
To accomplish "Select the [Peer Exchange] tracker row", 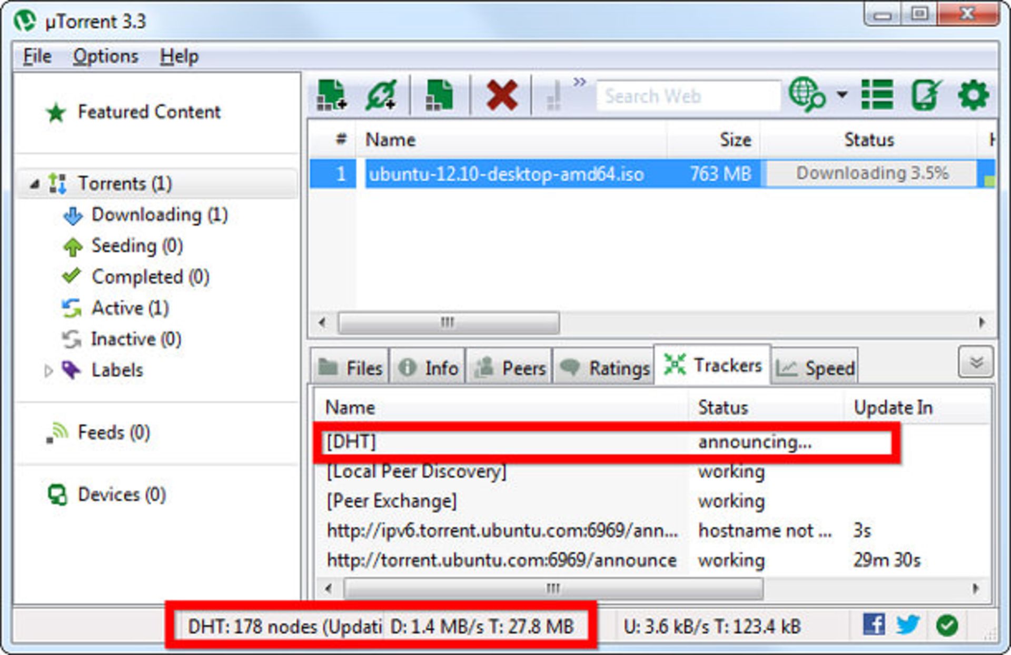I will point(653,501).
